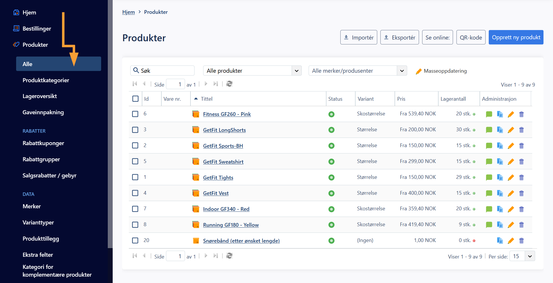Open the Alle produkter dropdown
Viewport: 553px width, 283px height.
click(x=252, y=71)
